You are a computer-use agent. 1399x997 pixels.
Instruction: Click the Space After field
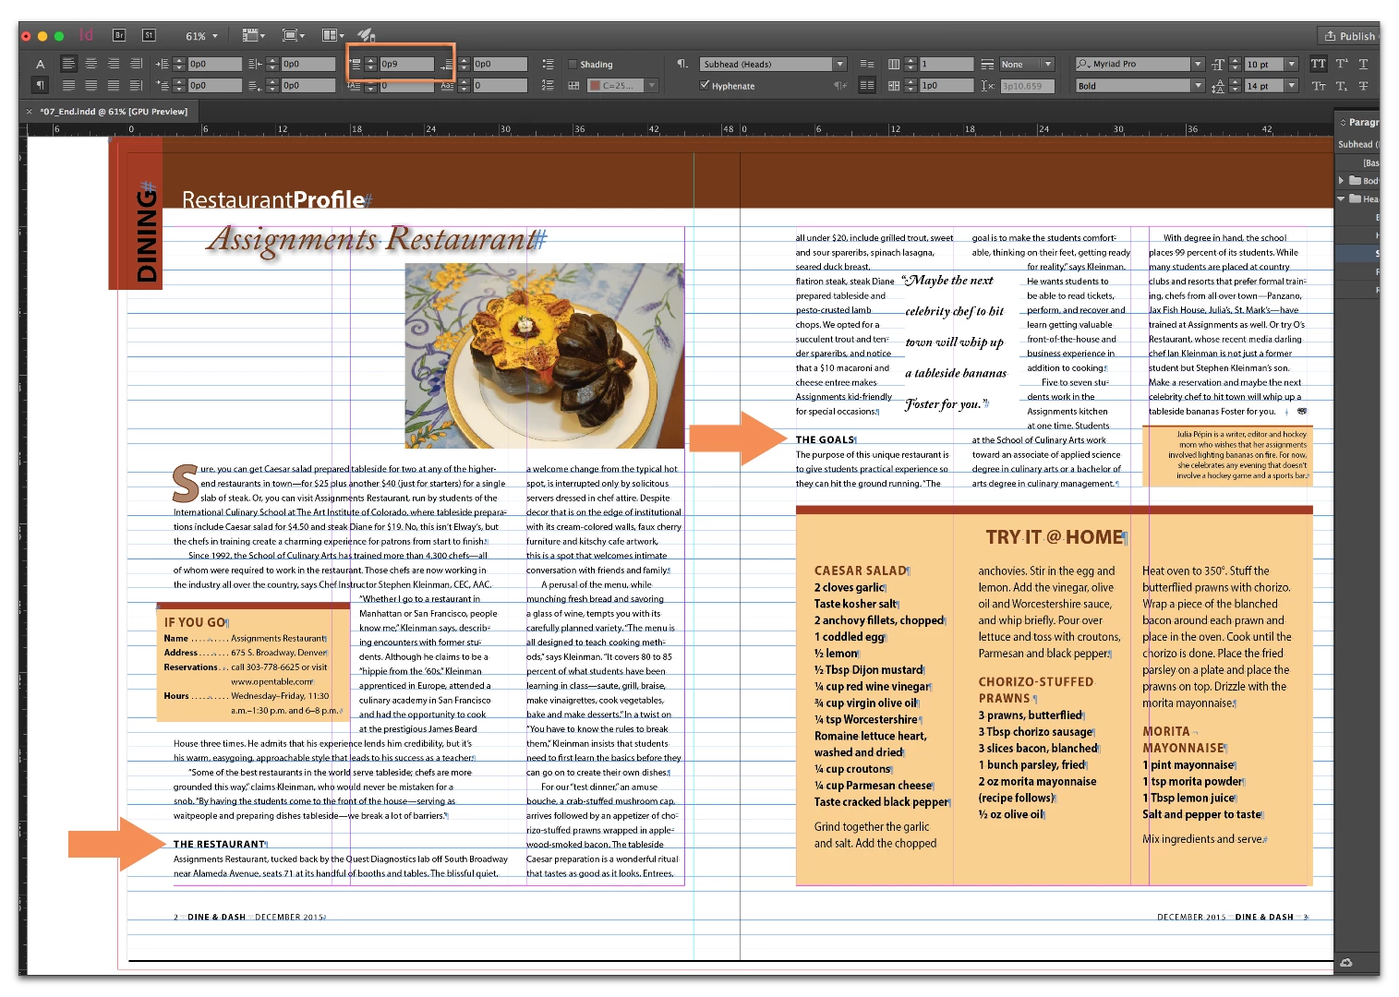[x=500, y=64]
